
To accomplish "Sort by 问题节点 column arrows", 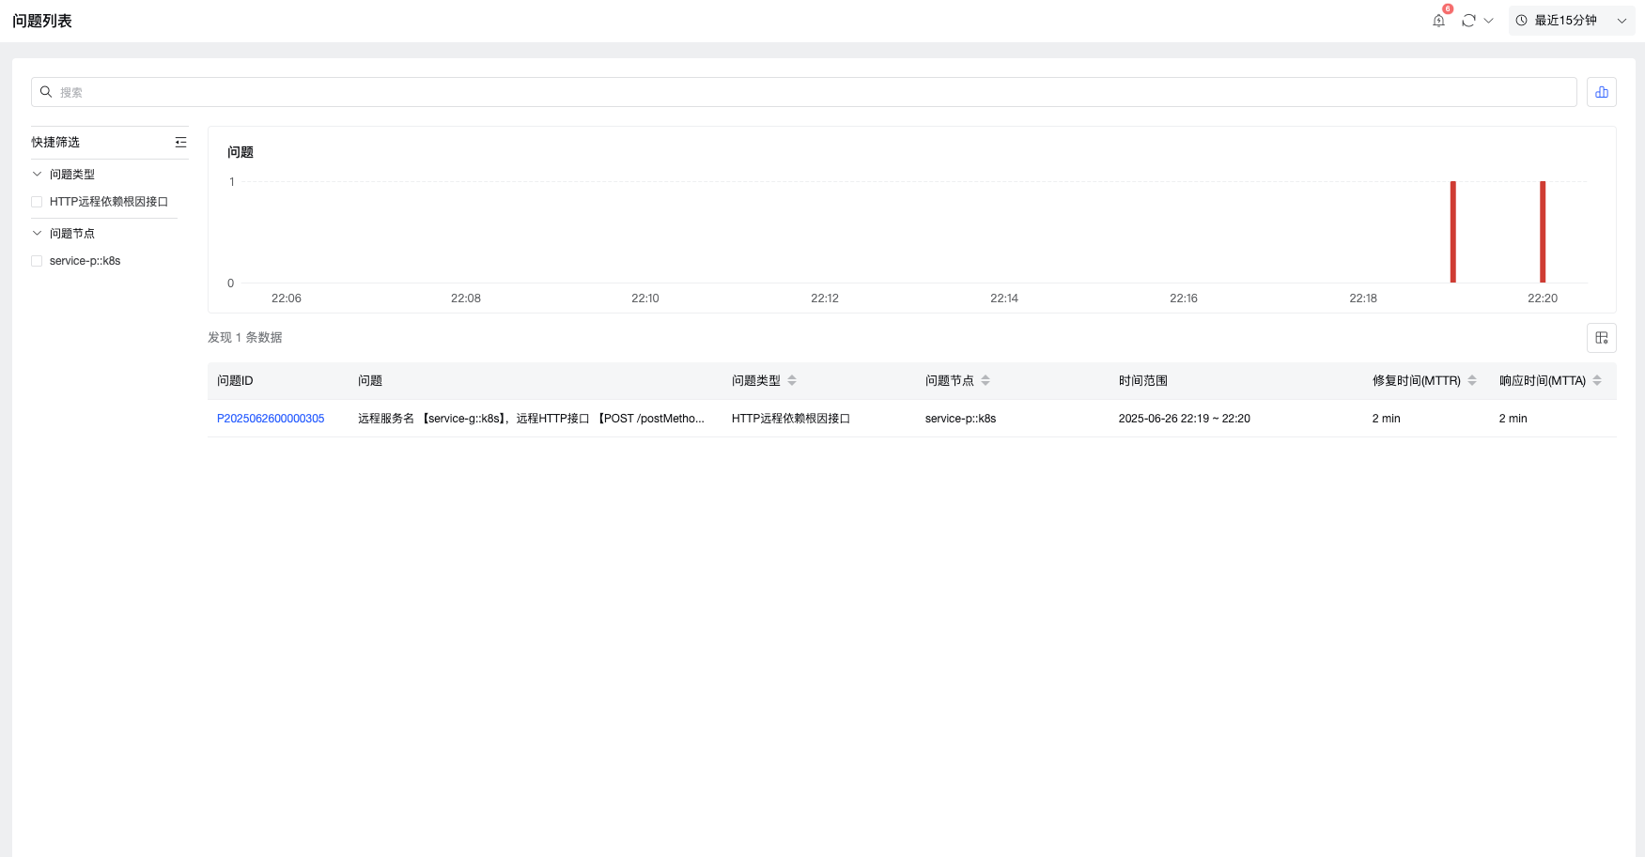I will point(985,380).
